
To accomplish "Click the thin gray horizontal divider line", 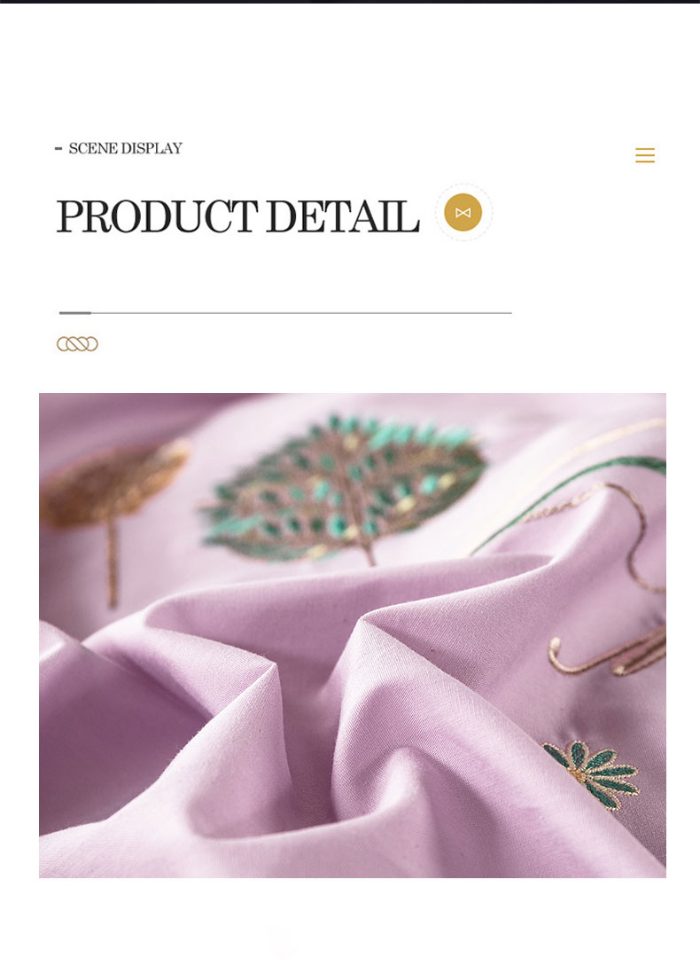I will [285, 313].
